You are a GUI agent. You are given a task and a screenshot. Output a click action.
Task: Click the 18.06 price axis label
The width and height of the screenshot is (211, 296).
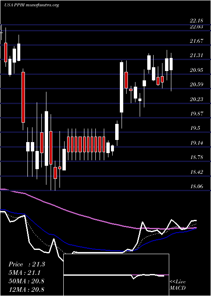pos(197,186)
